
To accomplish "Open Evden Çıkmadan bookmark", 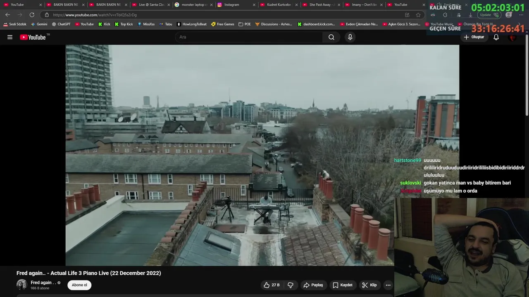I will pyautogui.click(x=359, y=24).
